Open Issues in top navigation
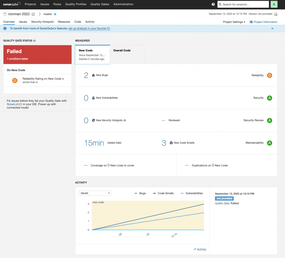Image resolution: width=285 pixels, height=258 pixels. click(x=45, y=4)
